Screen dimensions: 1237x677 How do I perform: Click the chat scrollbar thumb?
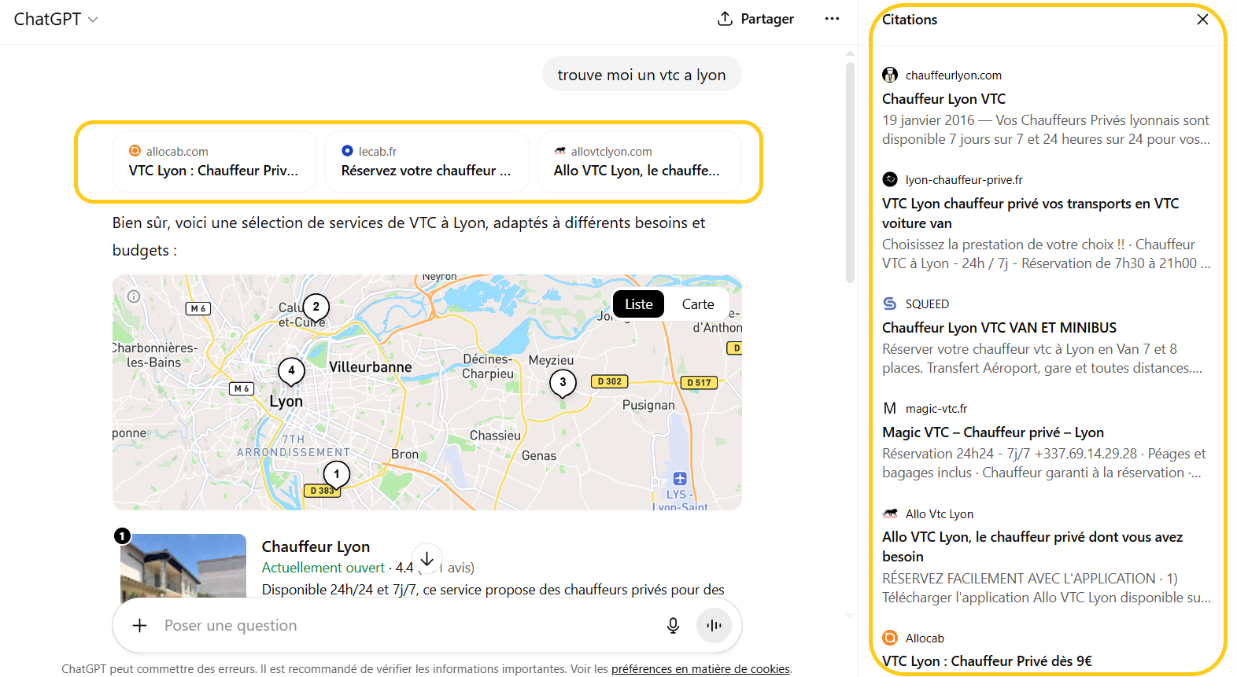[x=850, y=171]
